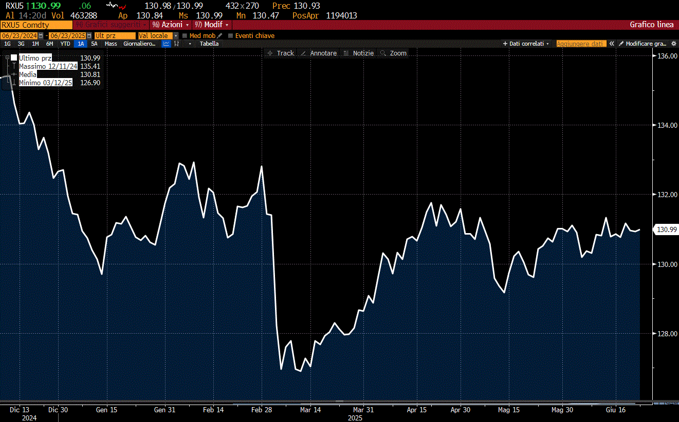Edit moving average with pencil icon
Viewport: 679px width, 422px height.
tap(220, 36)
